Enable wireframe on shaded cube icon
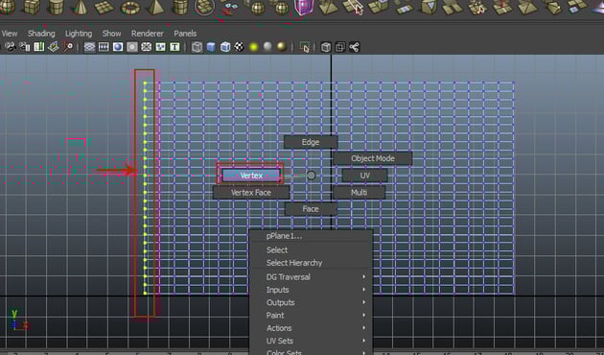This screenshot has height=355, width=604. click(x=225, y=47)
